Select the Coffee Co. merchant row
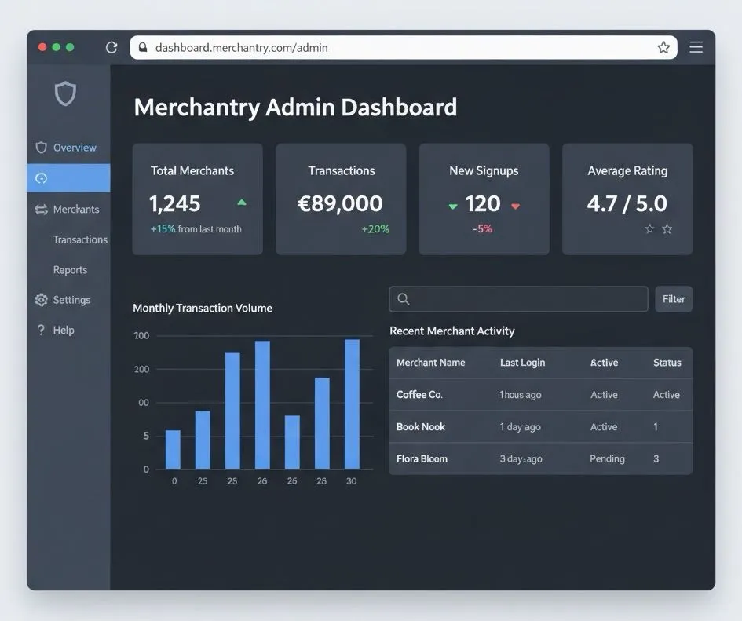The width and height of the screenshot is (742, 621). pyautogui.click(x=540, y=395)
